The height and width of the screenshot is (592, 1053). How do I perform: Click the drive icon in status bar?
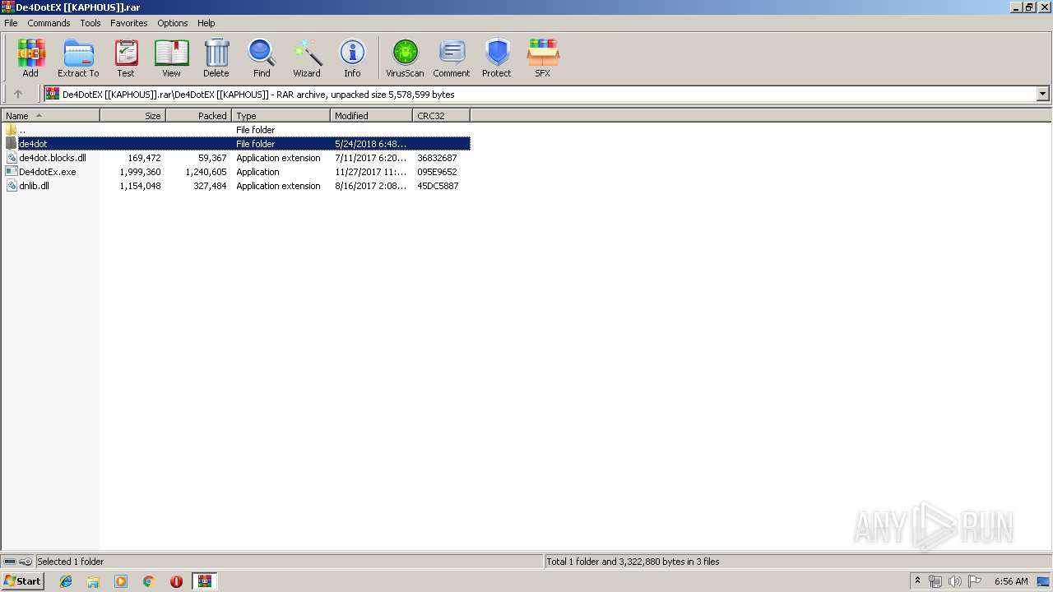10,562
